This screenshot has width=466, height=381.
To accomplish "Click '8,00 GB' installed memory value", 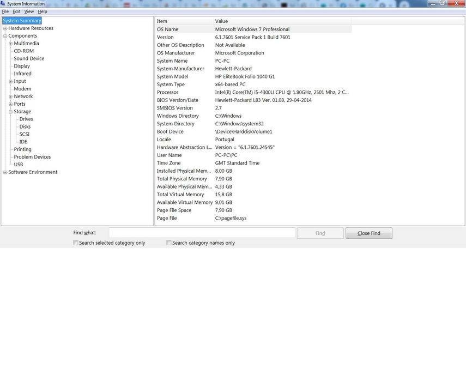I will [223, 171].
